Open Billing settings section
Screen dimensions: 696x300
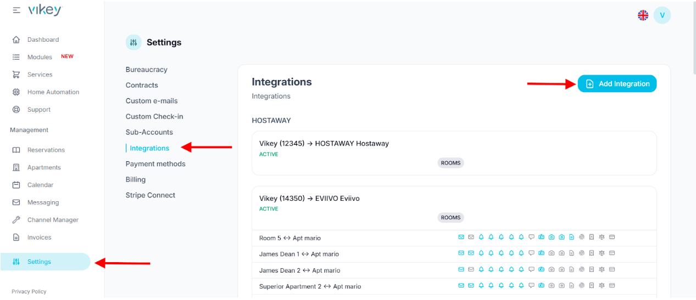136,179
